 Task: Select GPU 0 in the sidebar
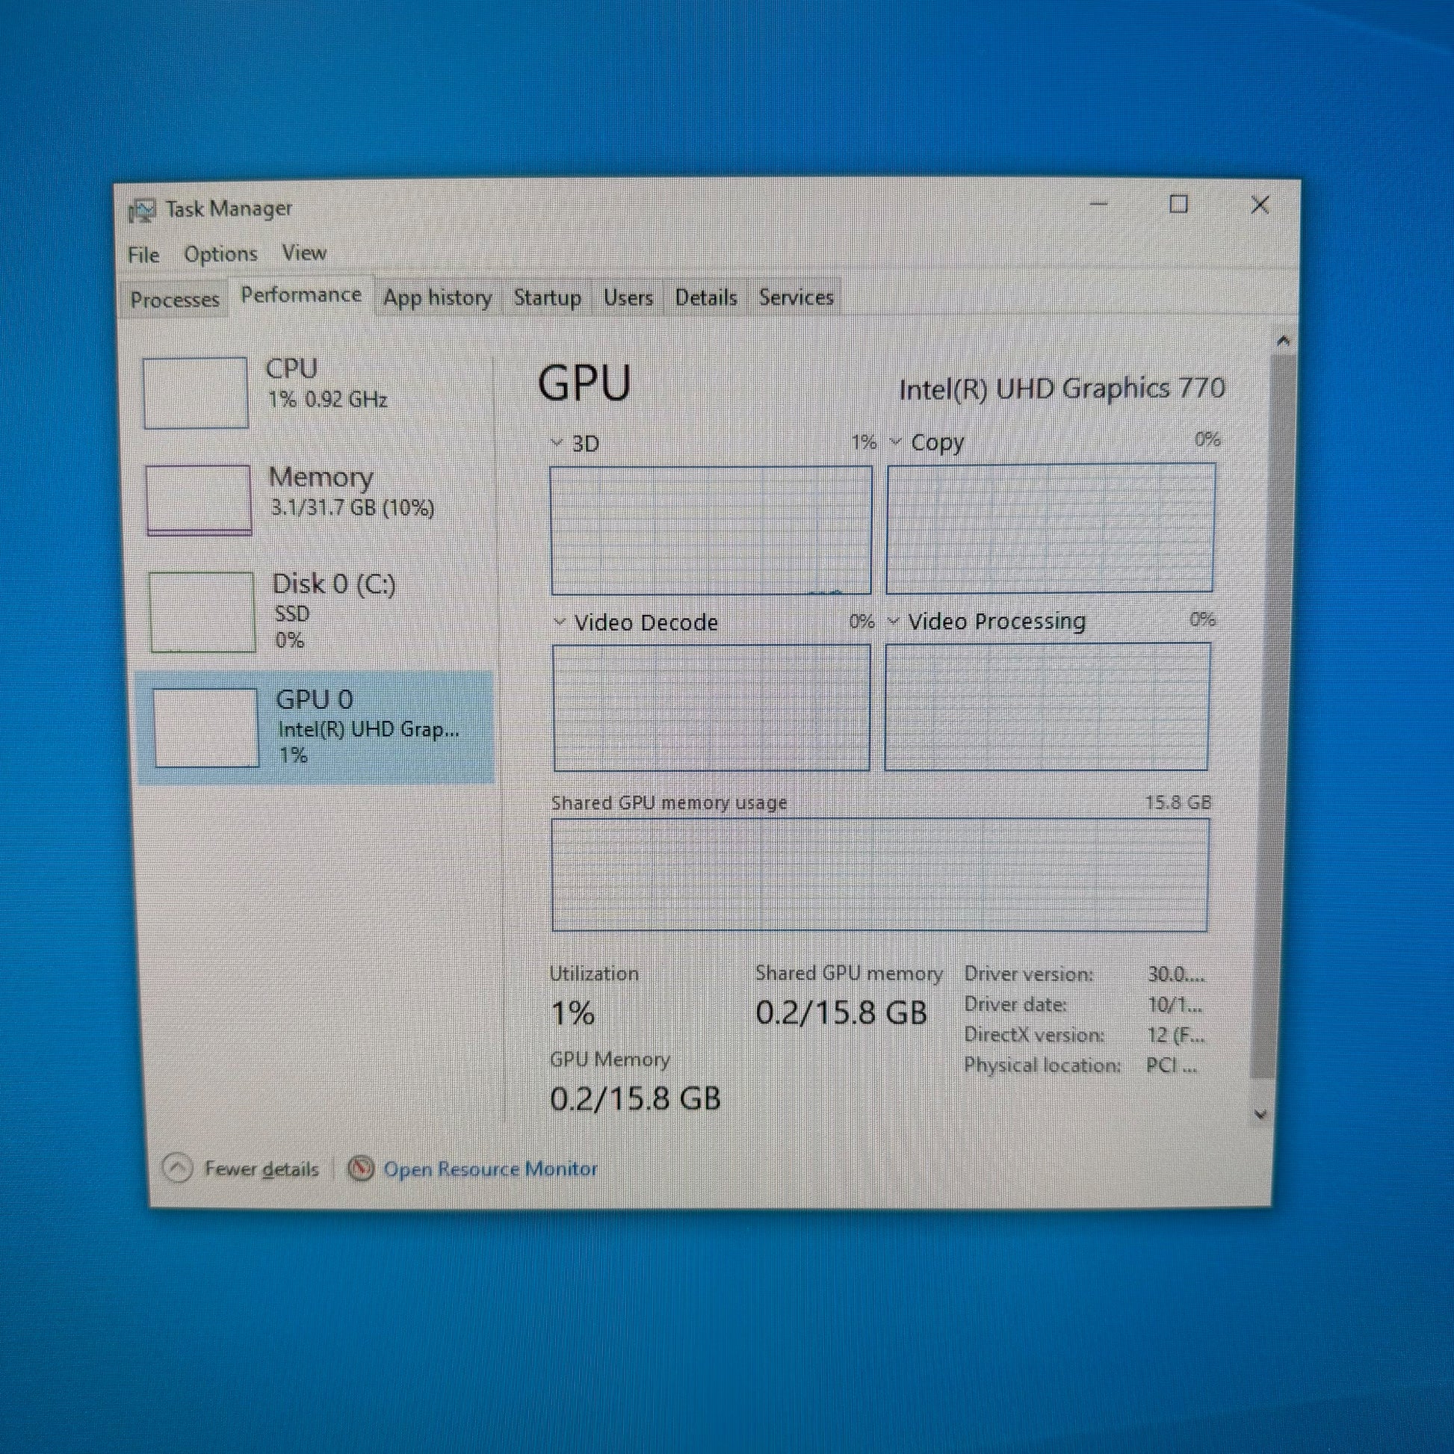point(315,727)
